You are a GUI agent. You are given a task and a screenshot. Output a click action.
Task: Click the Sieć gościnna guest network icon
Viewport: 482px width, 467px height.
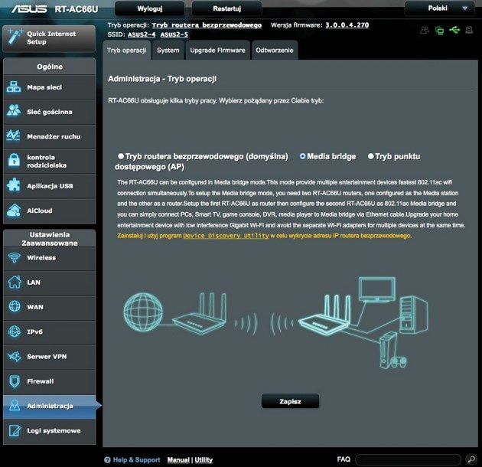[x=14, y=111]
